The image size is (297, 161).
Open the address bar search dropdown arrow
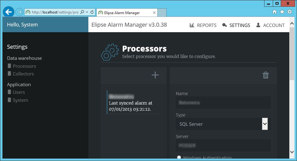pyautogui.click(x=87, y=12)
